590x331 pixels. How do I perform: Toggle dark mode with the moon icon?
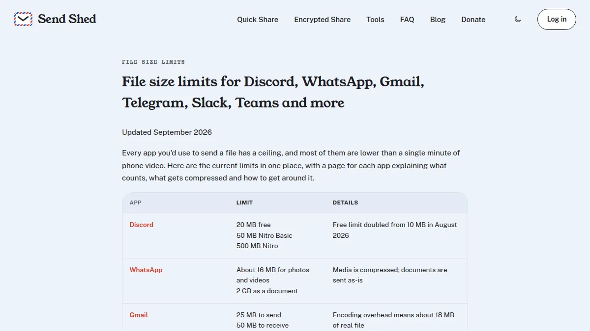pos(518,19)
